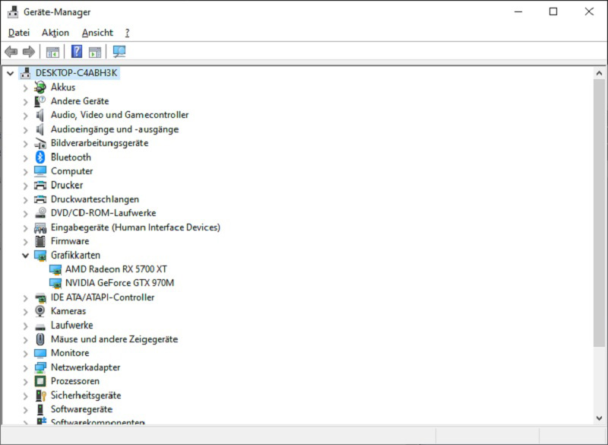The height and width of the screenshot is (445, 608).
Task: Expand the Monitore category
Action: 26,354
